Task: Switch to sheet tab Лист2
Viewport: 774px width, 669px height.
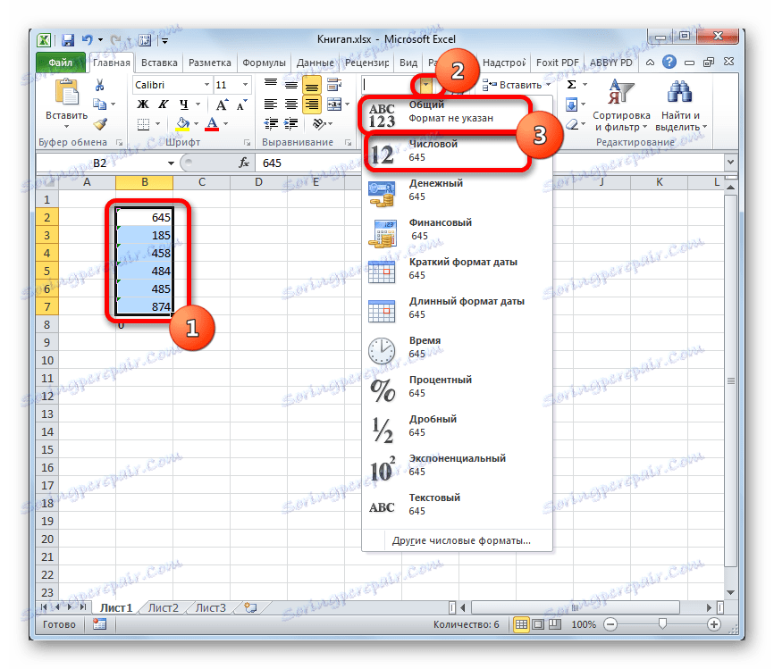Action: point(163,608)
